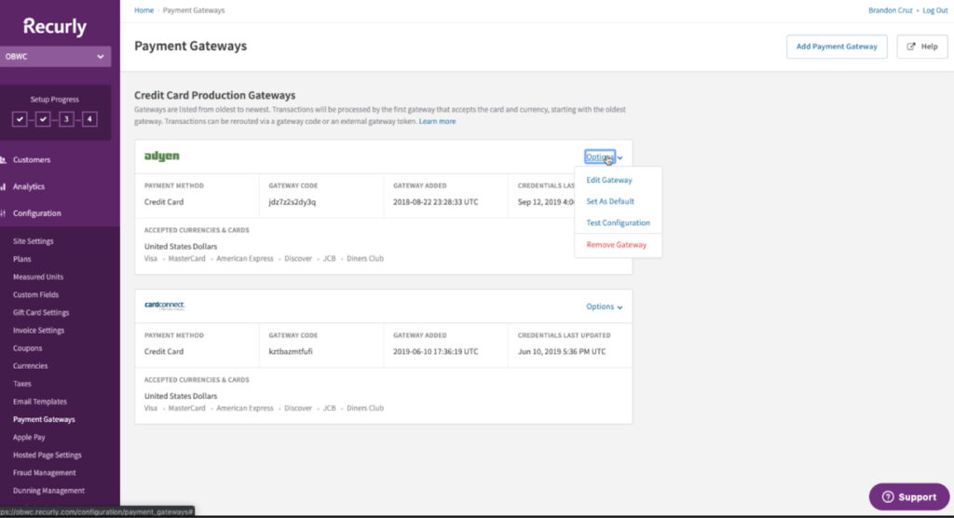954x518 pixels.
Task: Click gateway code jdz7z2s2dy3q
Action: click(x=292, y=202)
